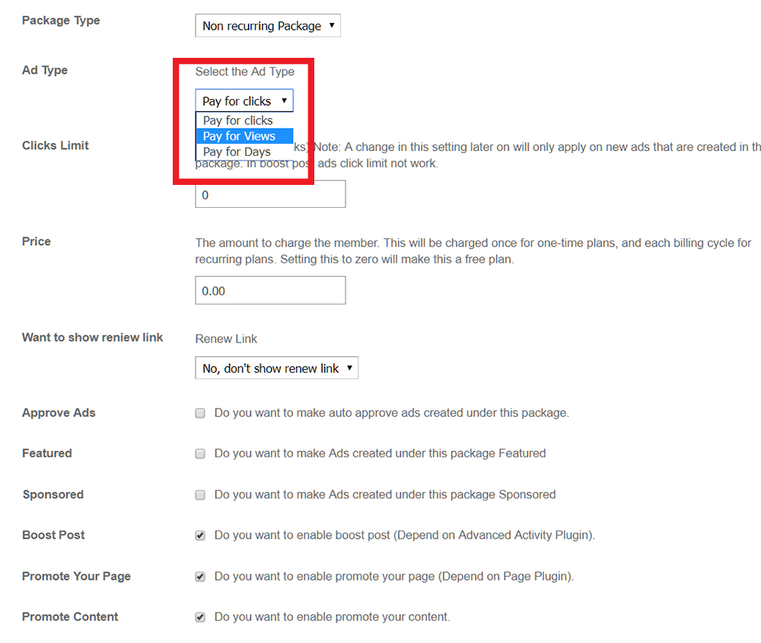Click the auto approve ads description text

391,412
